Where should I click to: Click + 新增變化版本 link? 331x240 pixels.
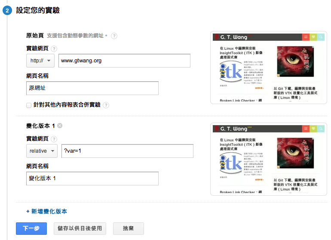(46, 211)
